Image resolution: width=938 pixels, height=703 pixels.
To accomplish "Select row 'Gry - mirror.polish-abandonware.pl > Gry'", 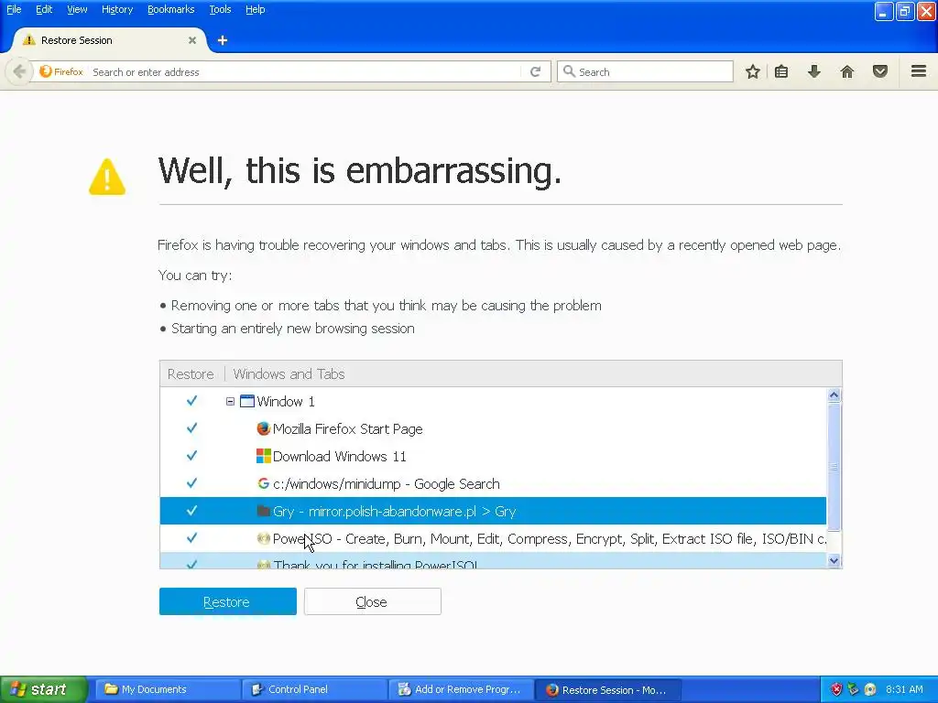I will 493,511.
